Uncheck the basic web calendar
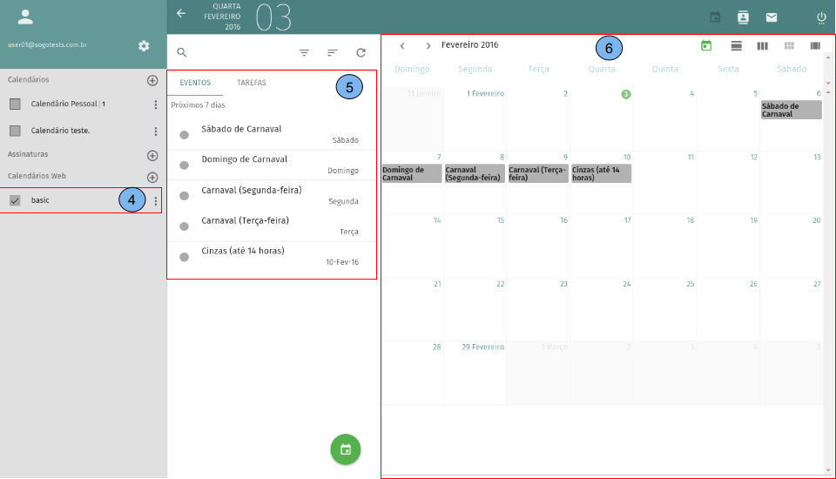The image size is (836, 479). (15, 200)
